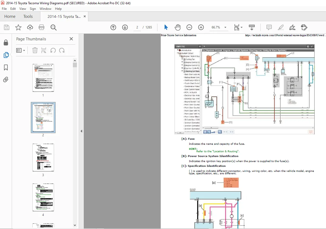The width and height of the screenshot is (326, 229).
Task: Upload document to cloud icon
Action: coord(30,27)
